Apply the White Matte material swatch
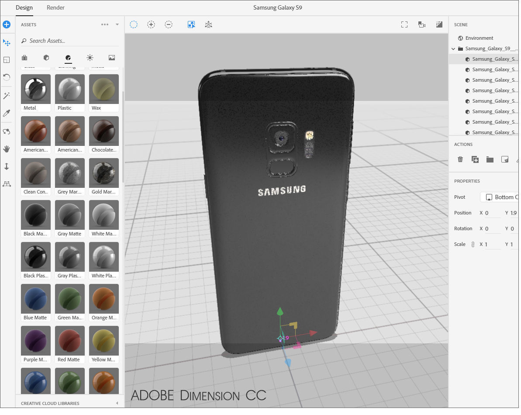Screen dimensions: 521x415 tap(104, 218)
